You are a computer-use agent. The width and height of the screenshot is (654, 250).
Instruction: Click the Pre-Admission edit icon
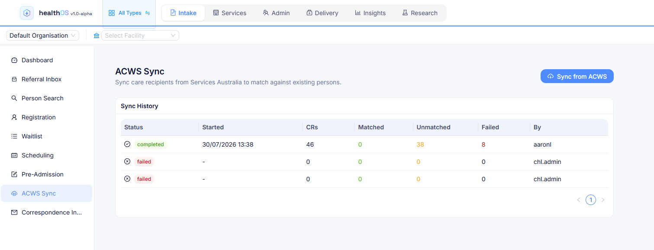pos(14,174)
